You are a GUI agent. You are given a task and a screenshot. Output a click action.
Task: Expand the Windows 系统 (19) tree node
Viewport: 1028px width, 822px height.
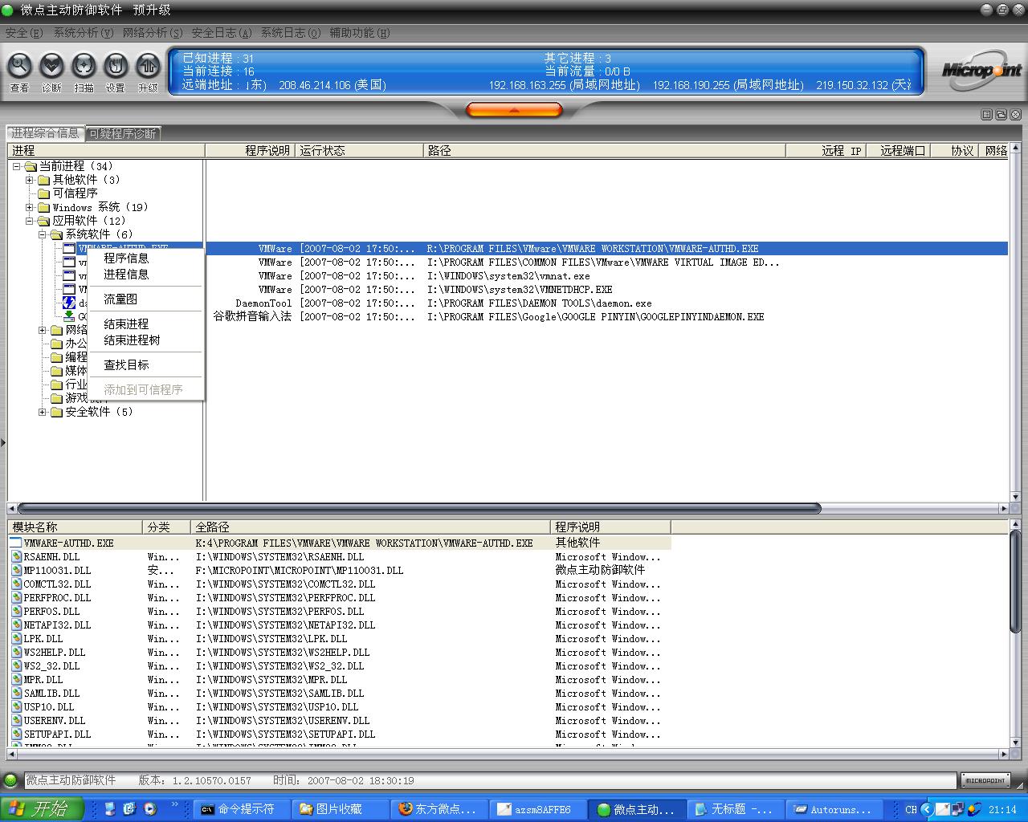(30, 207)
